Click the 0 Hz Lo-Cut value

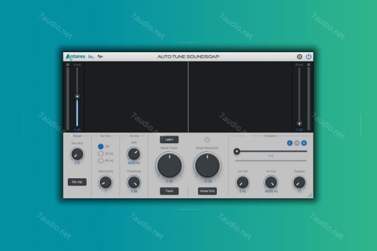[243, 191]
